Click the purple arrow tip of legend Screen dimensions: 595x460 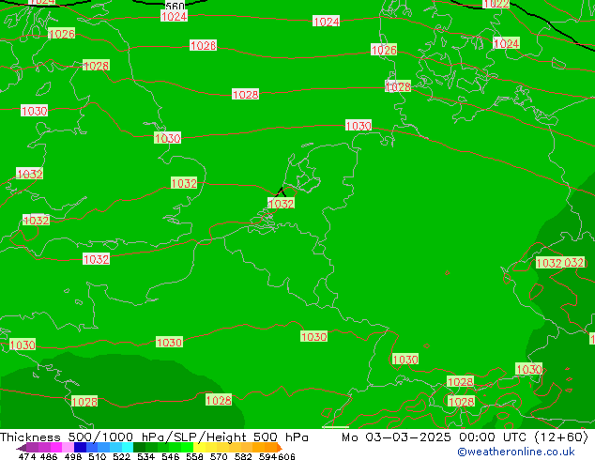pos(22,448)
